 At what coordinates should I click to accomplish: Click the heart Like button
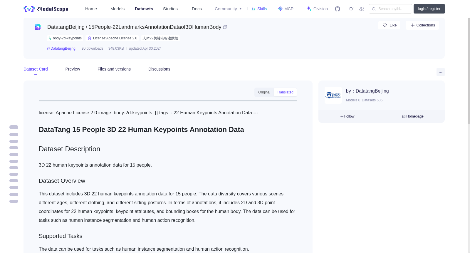tap(389, 25)
